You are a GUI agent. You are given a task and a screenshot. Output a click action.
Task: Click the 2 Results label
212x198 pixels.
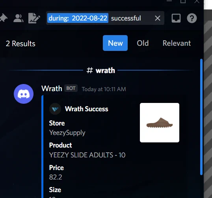click(20, 43)
